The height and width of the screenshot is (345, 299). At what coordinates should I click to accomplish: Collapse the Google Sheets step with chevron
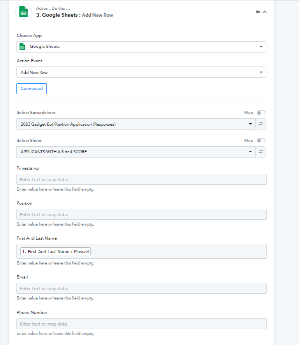click(264, 12)
